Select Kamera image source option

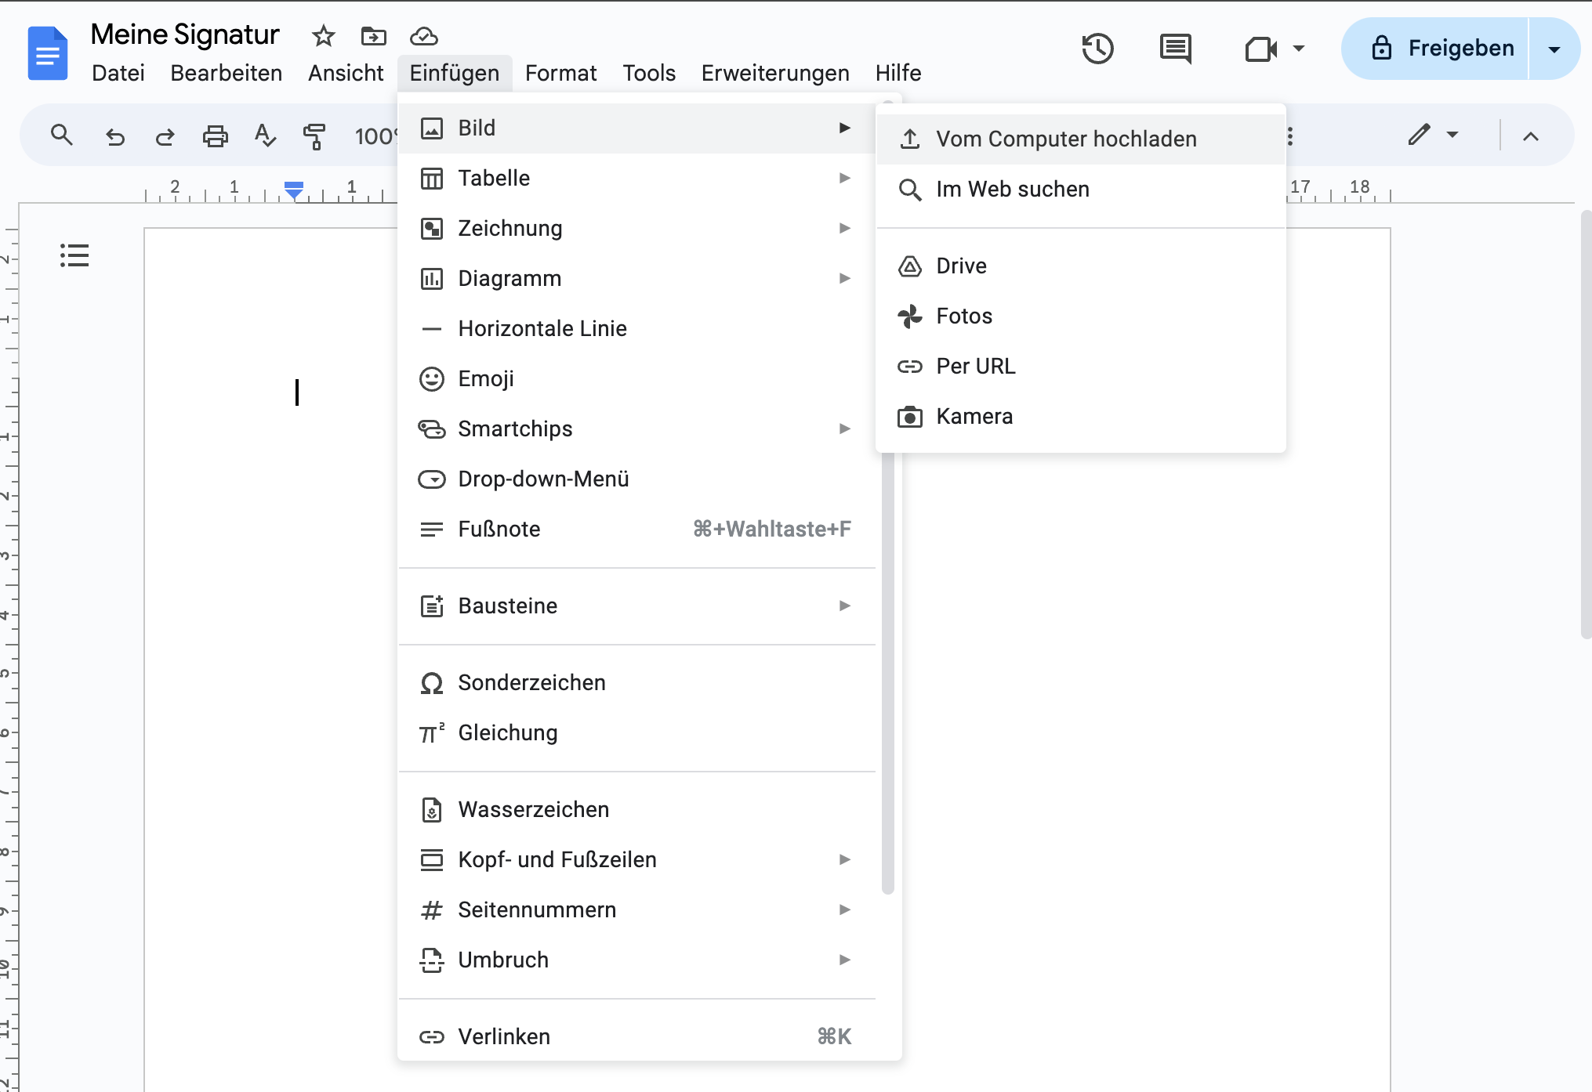point(975,416)
